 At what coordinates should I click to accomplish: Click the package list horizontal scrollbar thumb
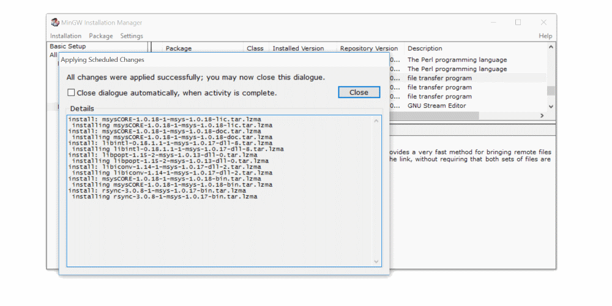click(434, 116)
